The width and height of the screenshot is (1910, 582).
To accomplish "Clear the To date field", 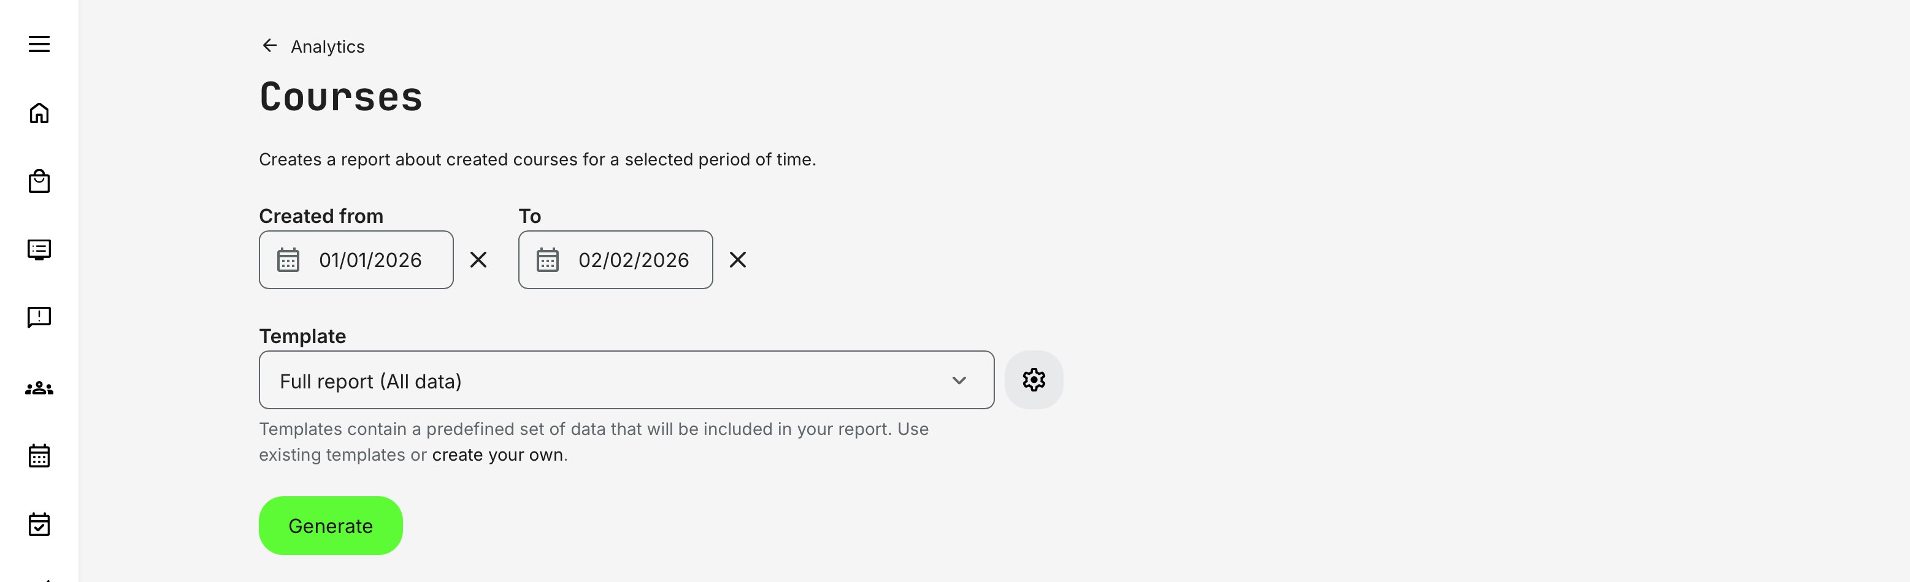I will tap(738, 260).
